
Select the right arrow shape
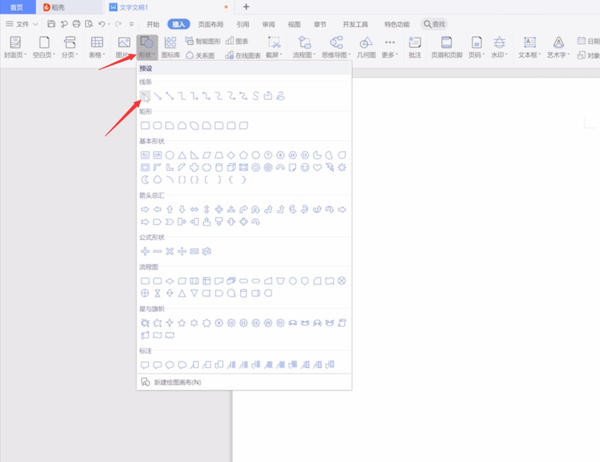point(145,209)
